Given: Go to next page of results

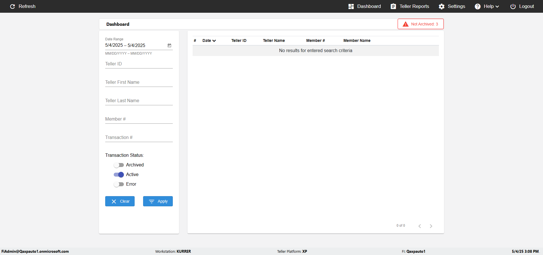Looking at the screenshot, I should click(431, 226).
